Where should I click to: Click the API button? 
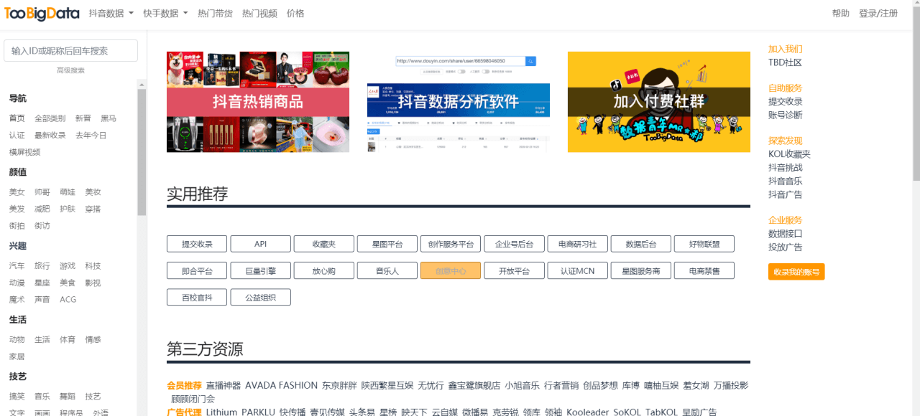pyautogui.click(x=261, y=244)
